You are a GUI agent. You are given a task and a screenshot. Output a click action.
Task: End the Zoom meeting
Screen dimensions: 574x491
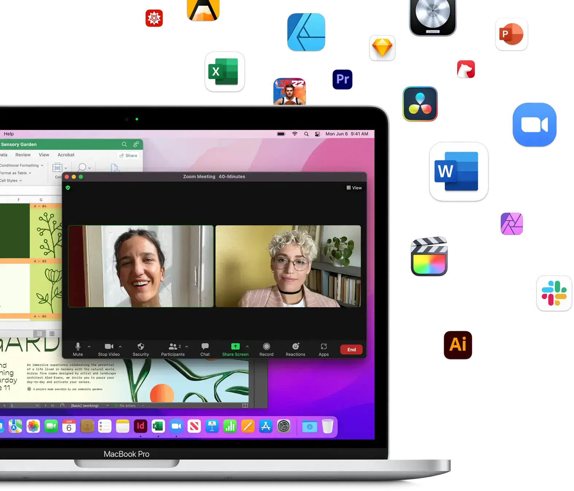point(351,349)
